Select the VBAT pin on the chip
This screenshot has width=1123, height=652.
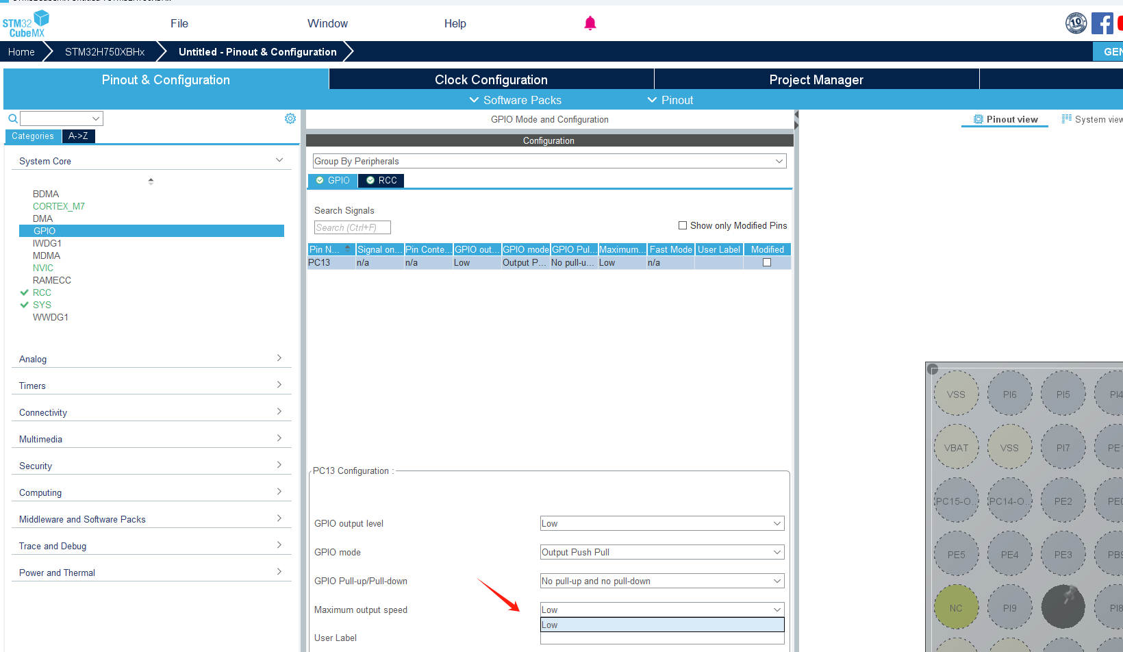tap(957, 448)
